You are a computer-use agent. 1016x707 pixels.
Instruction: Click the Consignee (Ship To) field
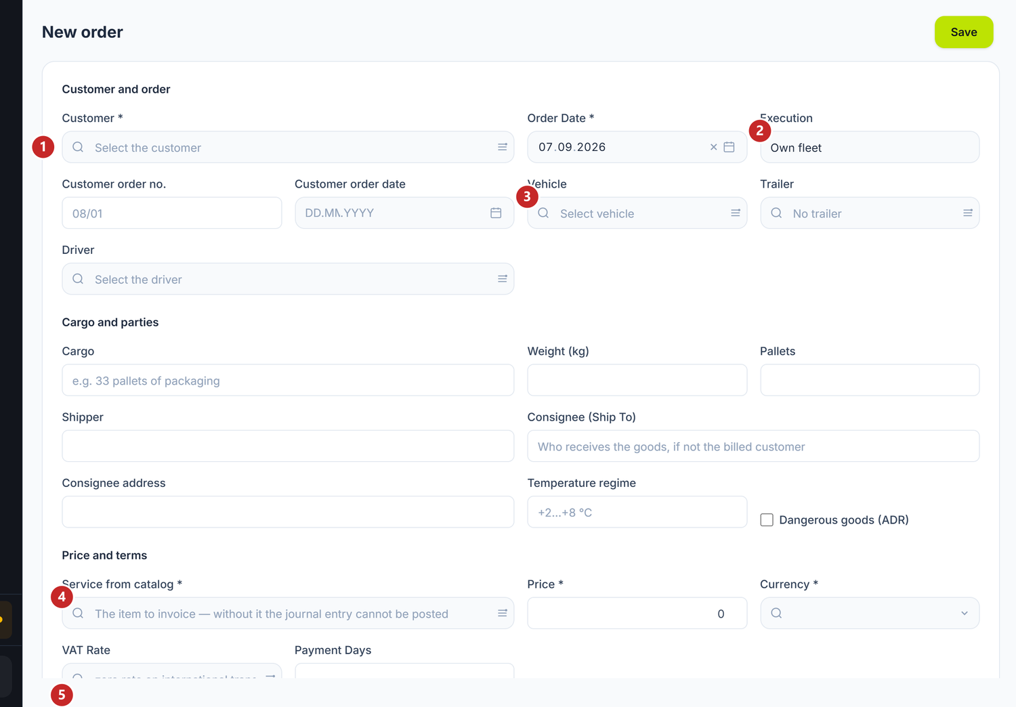(x=753, y=446)
